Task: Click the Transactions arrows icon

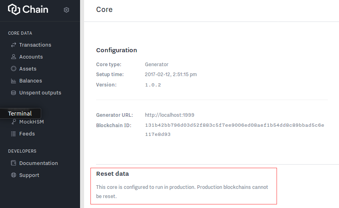Action: click(x=14, y=45)
